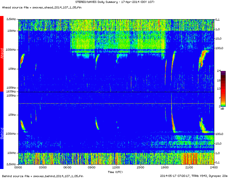The width and height of the screenshot is (230, 178).
Task: Click the 7 value on color scale
Action: pos(220,98)
